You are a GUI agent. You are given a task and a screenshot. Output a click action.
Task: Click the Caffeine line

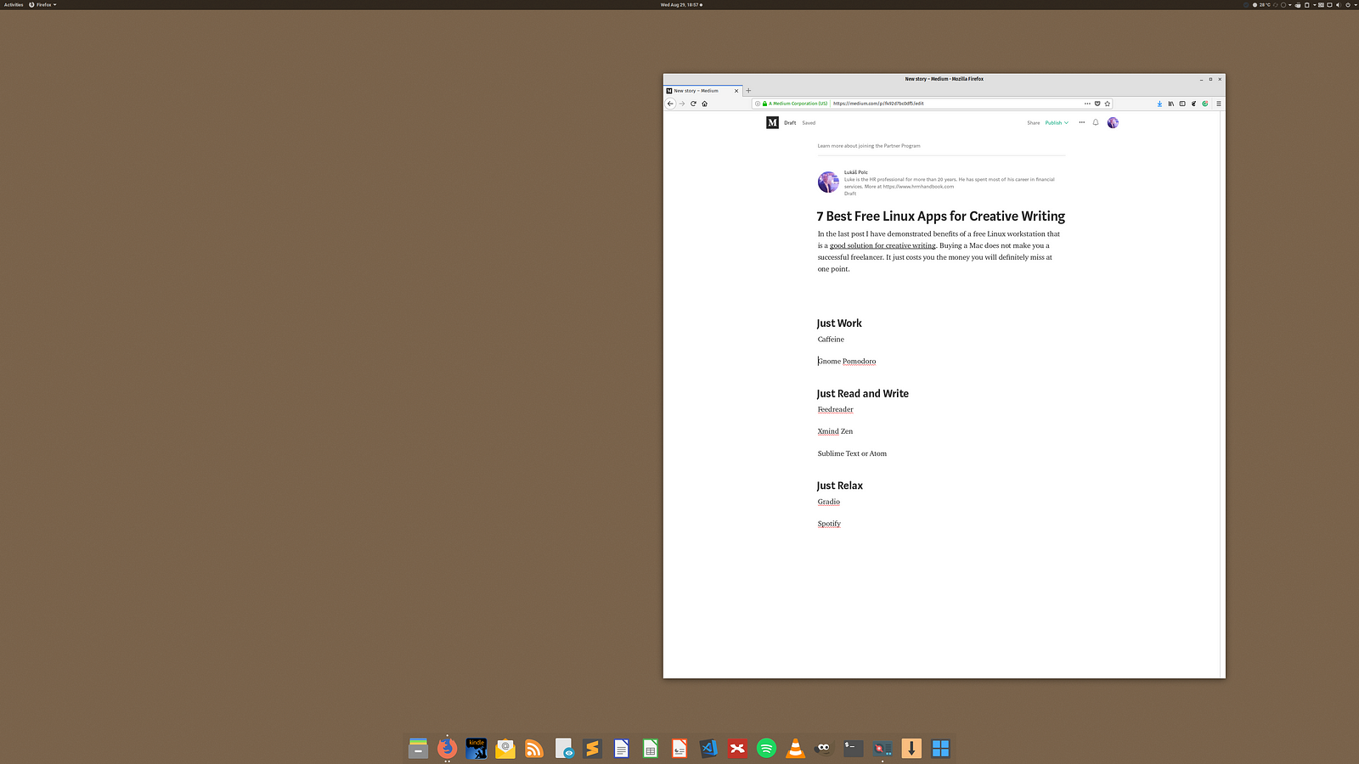click(831, 340)
